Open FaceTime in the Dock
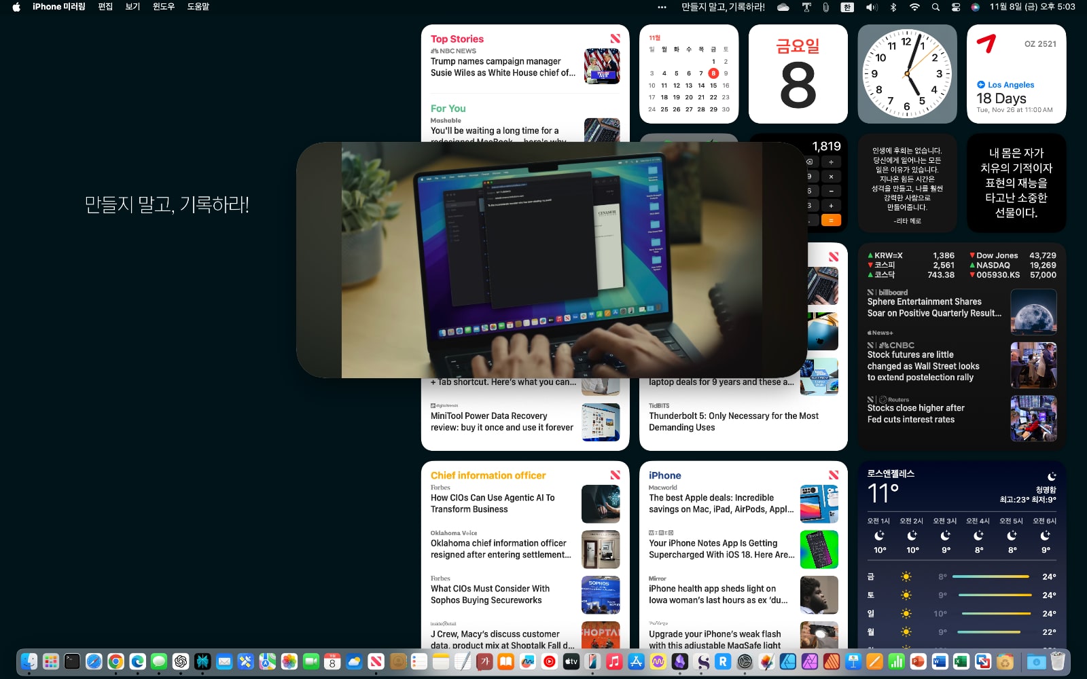The width and height of the screenshot is (1087, 679). pyautogui.click(x=310, y=661)
